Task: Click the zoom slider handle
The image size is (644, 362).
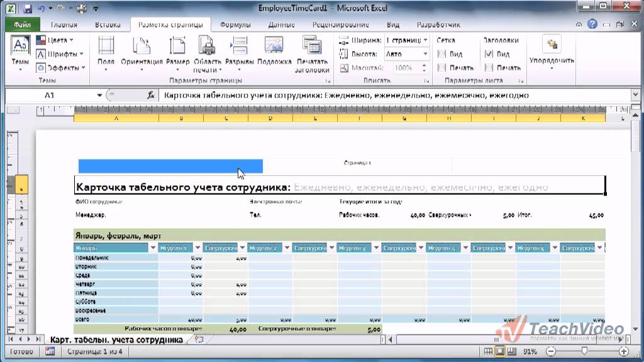Action: [584, 351]
